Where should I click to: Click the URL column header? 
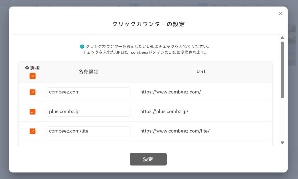point(201,72)
